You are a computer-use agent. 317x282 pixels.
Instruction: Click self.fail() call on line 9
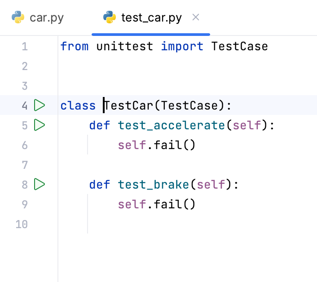coord(157,204)
